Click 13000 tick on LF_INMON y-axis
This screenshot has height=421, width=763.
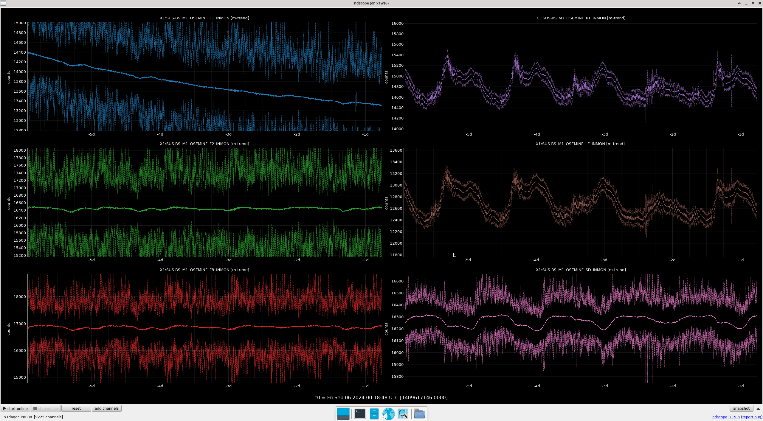pos(396,185)
